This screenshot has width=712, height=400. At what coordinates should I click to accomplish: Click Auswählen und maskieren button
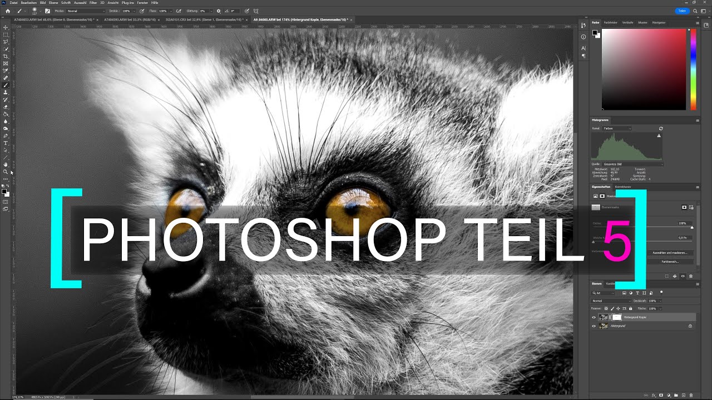point(670,253)
